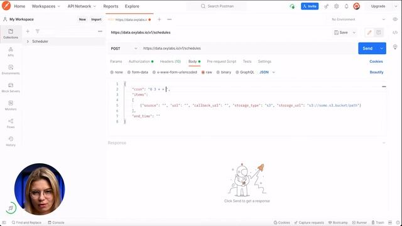Select the GraphQL body type
Screen dimensions: 402x226
(245, 72)
